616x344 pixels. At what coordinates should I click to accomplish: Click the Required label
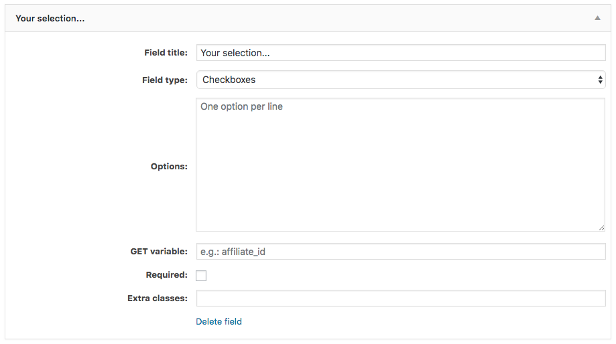(167, 275)
